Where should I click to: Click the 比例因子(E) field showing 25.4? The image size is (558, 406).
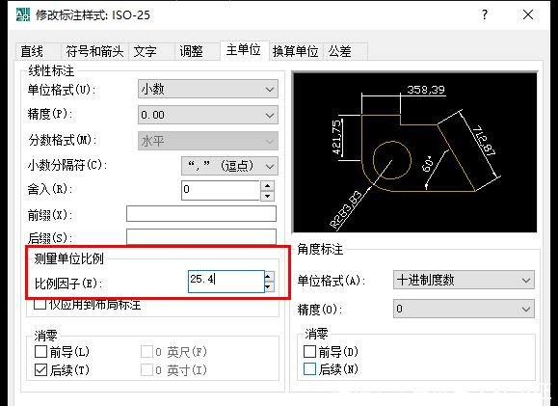pyautogui.click(x=226, y=282)
